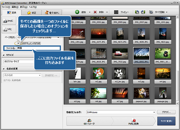Viewport: 180px width, 130px height.
Task: Click the 削除 (Delete) red X icon
Action: point(95,12)
